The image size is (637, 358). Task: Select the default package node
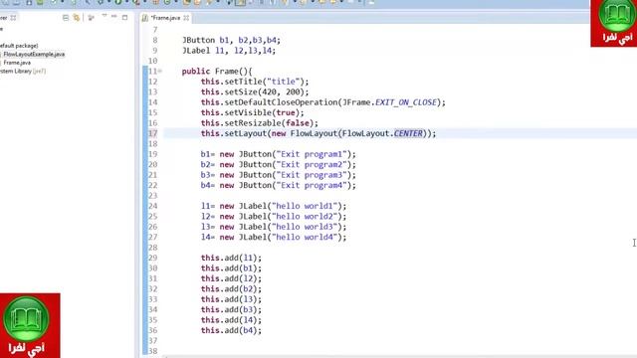coord(19,46)
